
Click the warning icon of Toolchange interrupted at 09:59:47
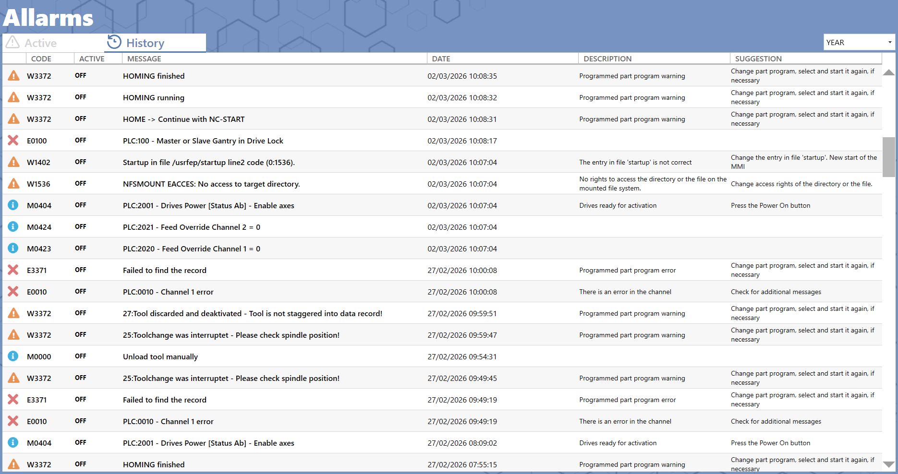(13, 335)
